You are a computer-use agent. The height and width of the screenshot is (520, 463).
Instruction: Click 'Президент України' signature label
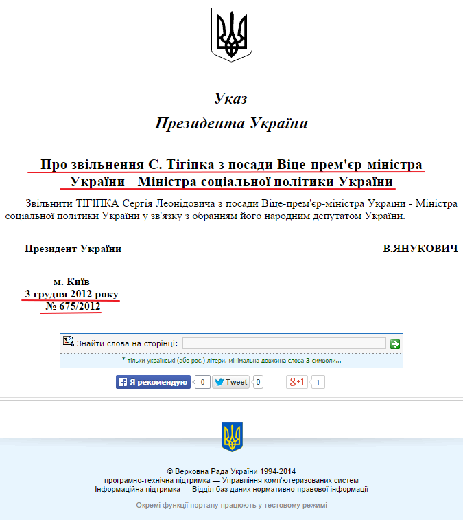pos(73,249)
